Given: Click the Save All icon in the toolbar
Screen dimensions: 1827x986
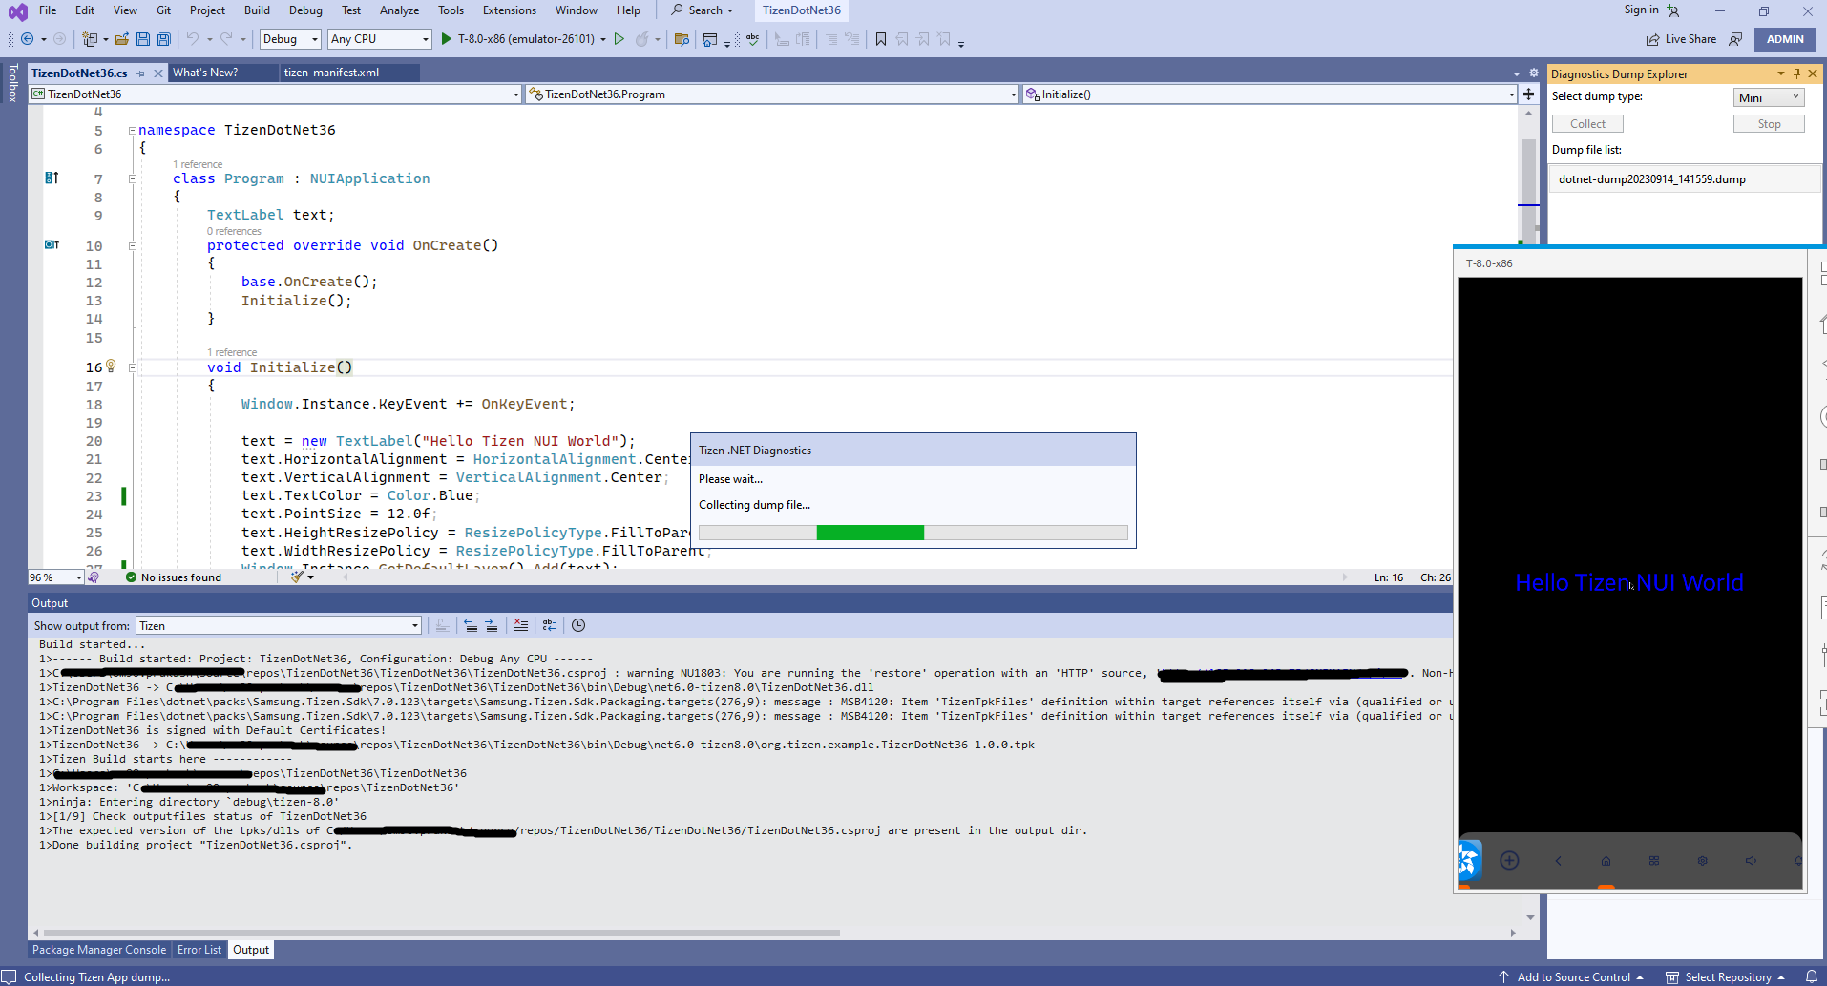Looking at the screenshot, I should pos(163,39).
